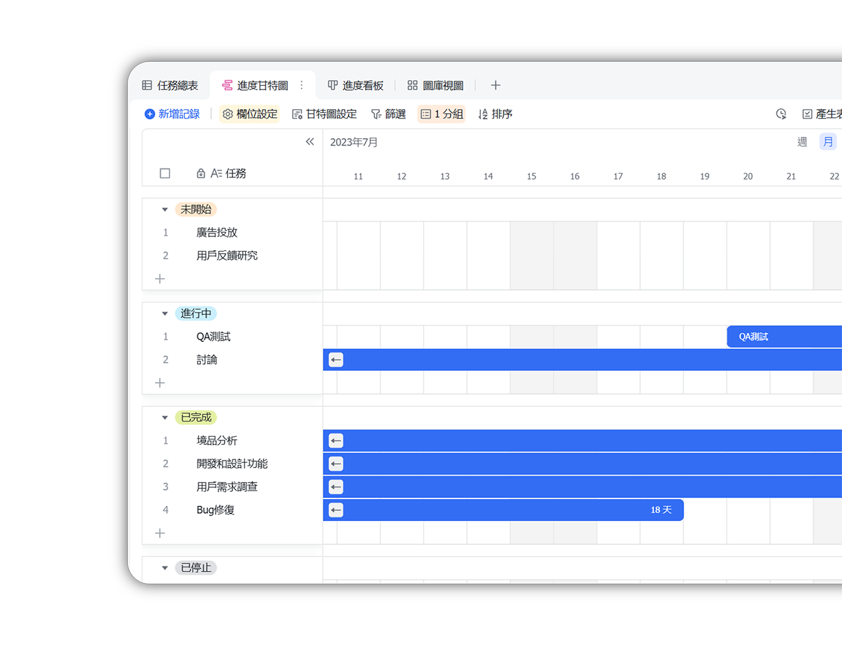Viewport: 842px width, 658px height.
Task: Click 新增記錄 to add a record
Action: tap(172, 114)
